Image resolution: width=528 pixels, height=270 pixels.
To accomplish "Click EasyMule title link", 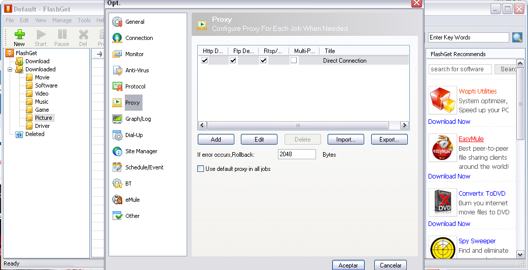I will click(x=471, y=139).
